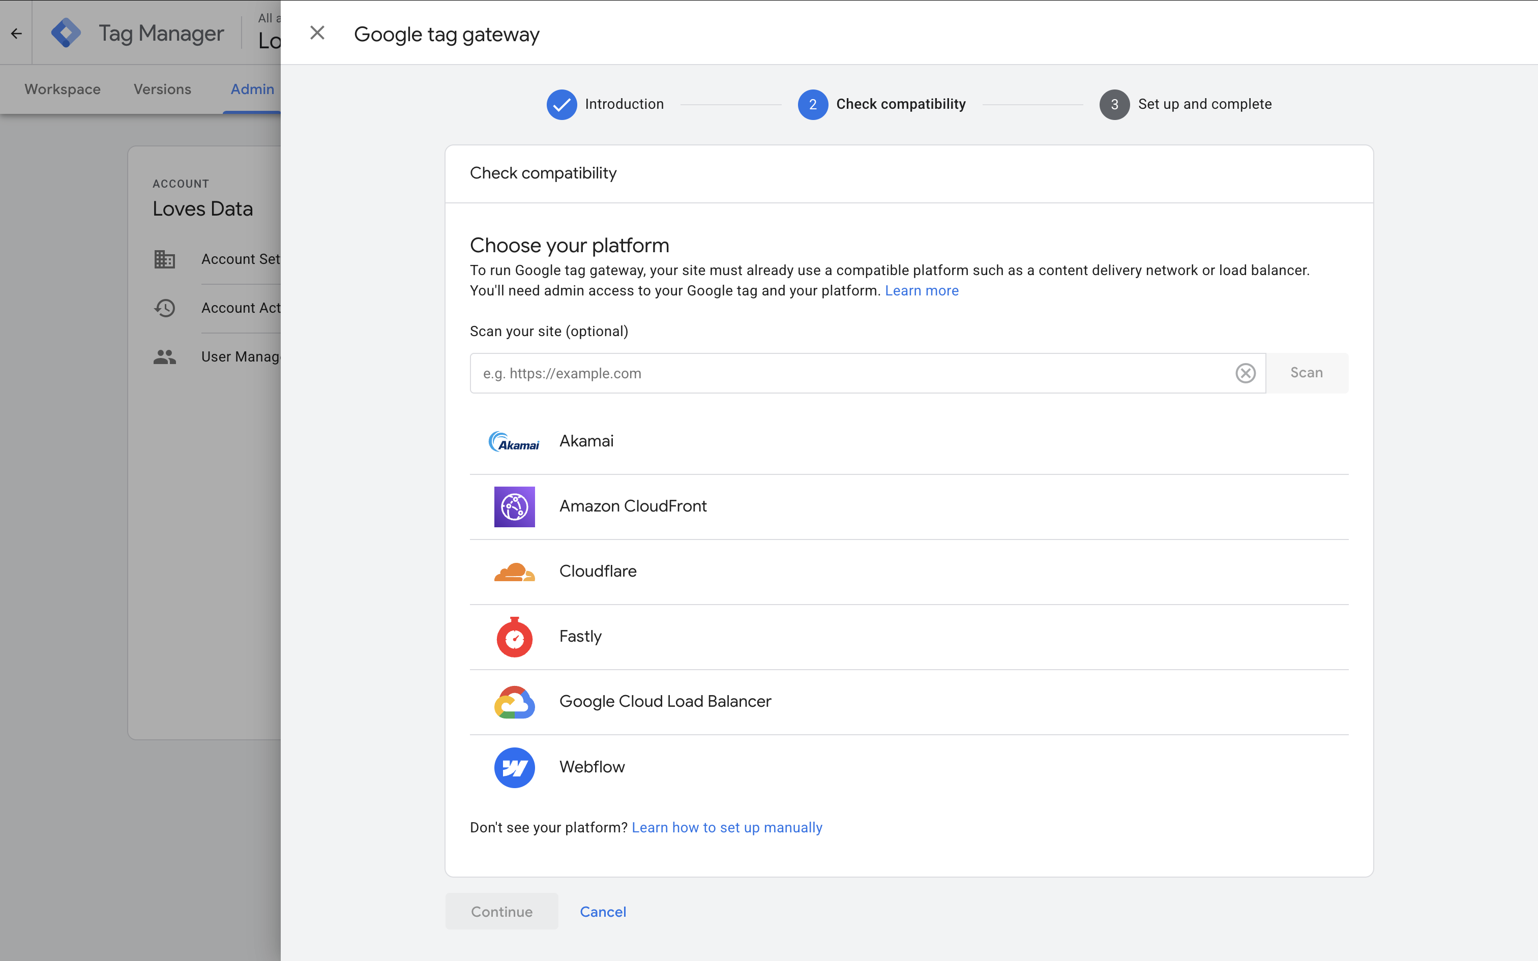This screenshot has height=961, width=1538.
Task: Choose Cloudflare platform
Action: click(909, 572)
